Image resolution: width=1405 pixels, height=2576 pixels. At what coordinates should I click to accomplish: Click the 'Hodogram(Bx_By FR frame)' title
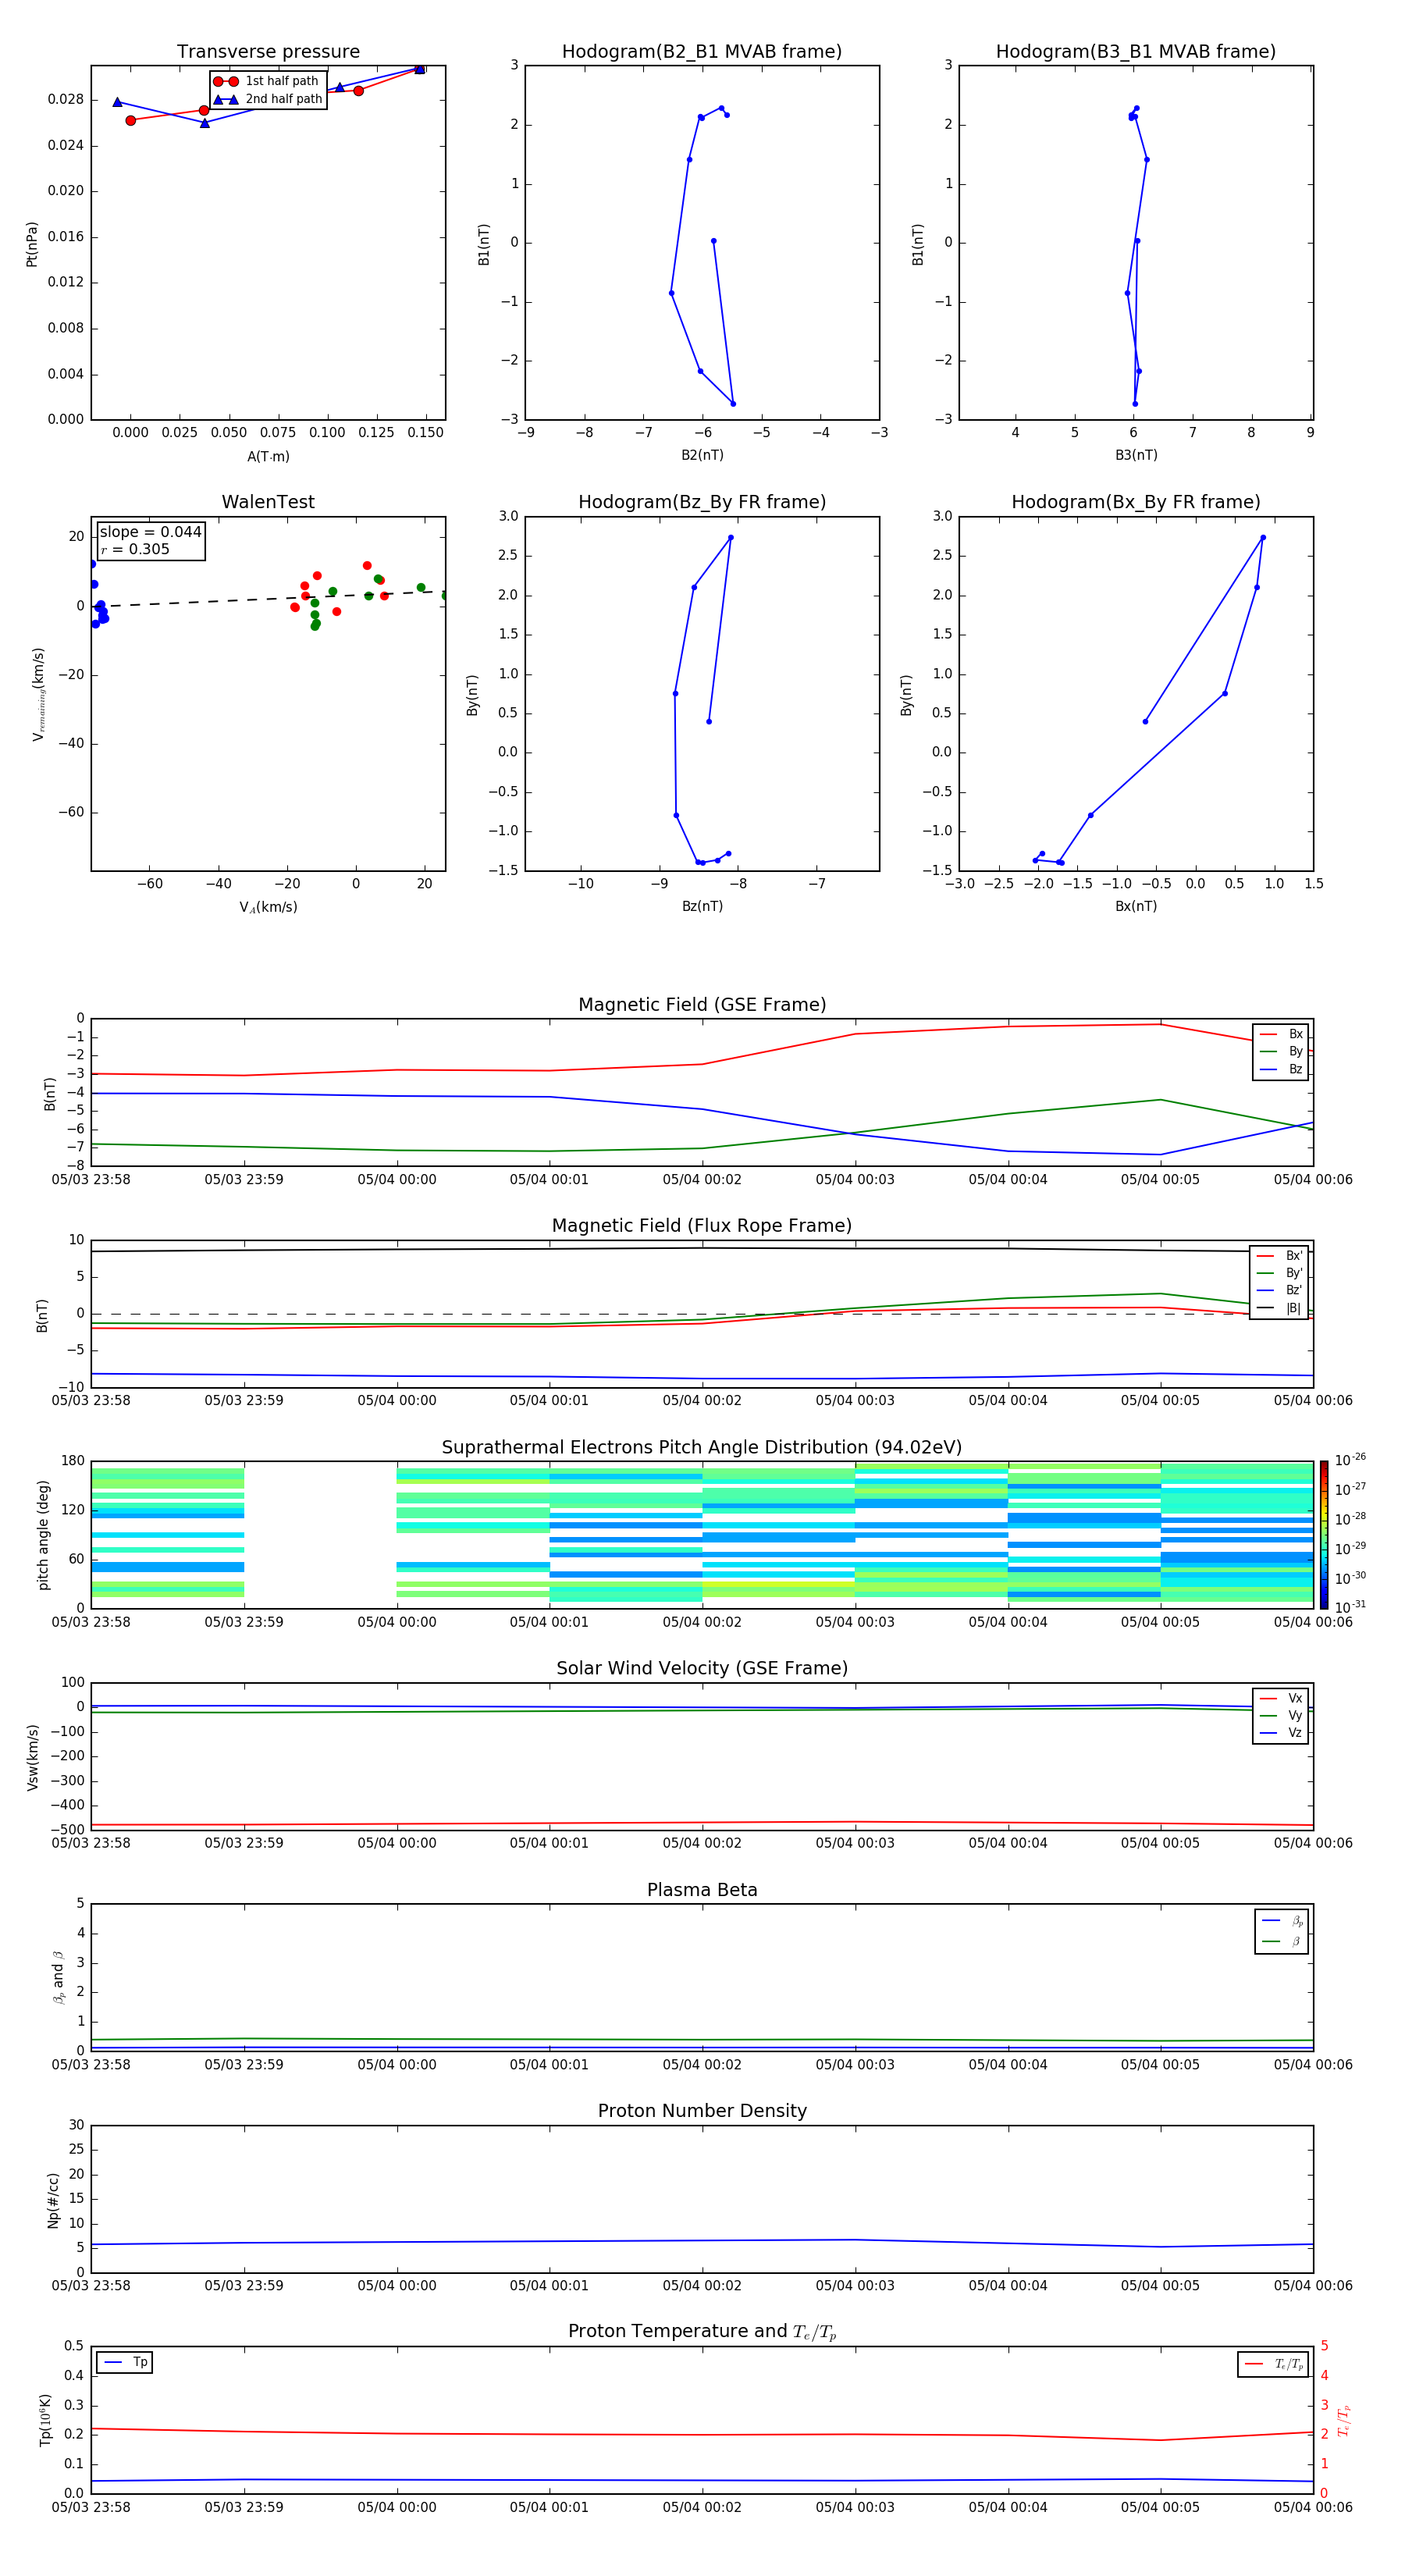(1136, 502)
